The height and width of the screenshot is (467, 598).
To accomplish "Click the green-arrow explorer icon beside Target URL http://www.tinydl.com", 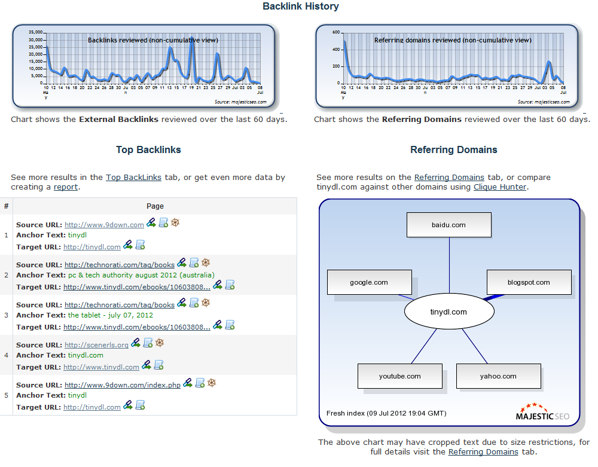I will [x=147, y=364].
